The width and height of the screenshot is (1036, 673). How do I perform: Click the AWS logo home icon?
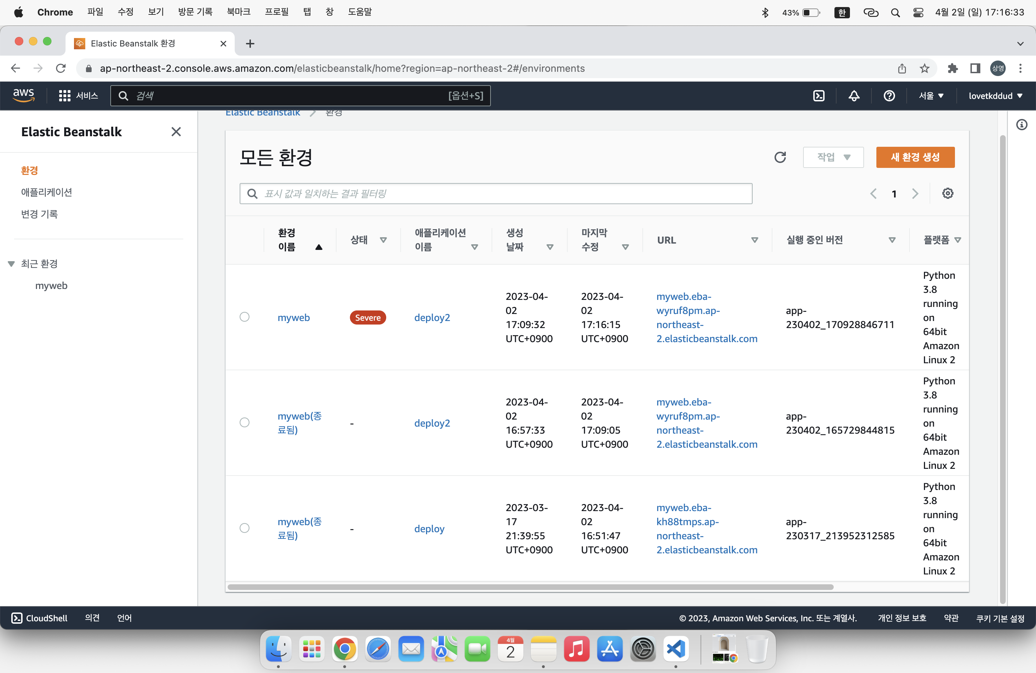24,95
